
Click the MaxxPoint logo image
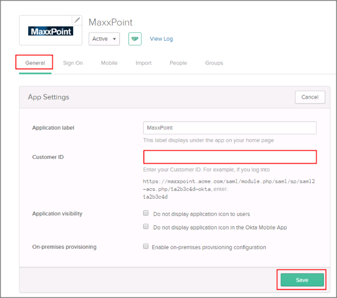pyautogui.click(x=51, y=31)
